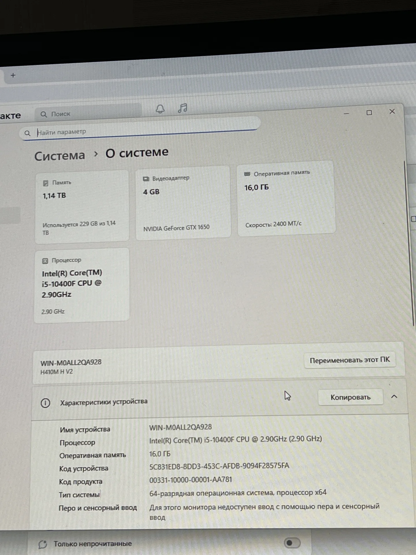
Task: Click the Оперативная память card icon
Action: pyautogui.click(x=247, y=174)
